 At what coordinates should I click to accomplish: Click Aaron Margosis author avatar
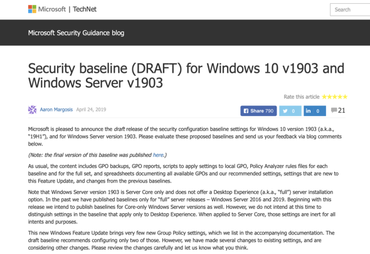(x=33, y=110)
